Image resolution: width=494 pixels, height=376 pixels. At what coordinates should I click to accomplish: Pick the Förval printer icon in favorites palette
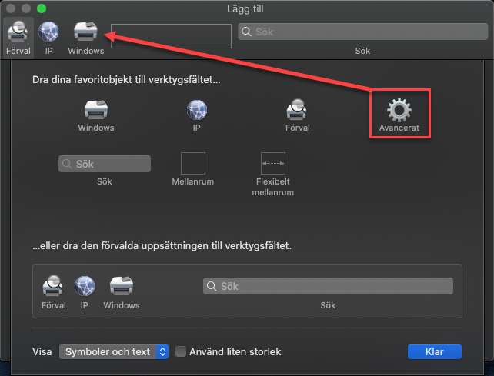point(297,109)
